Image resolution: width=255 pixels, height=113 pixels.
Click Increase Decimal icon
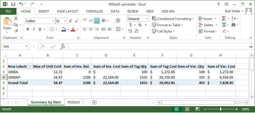[130, 31]
